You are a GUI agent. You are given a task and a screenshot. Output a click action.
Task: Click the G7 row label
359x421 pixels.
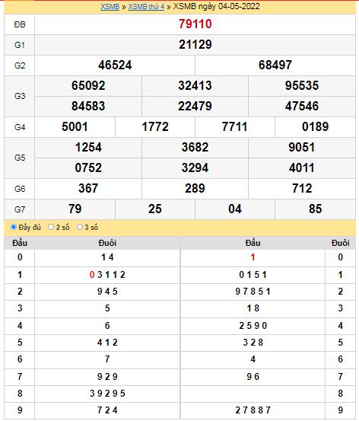(20, 209)
